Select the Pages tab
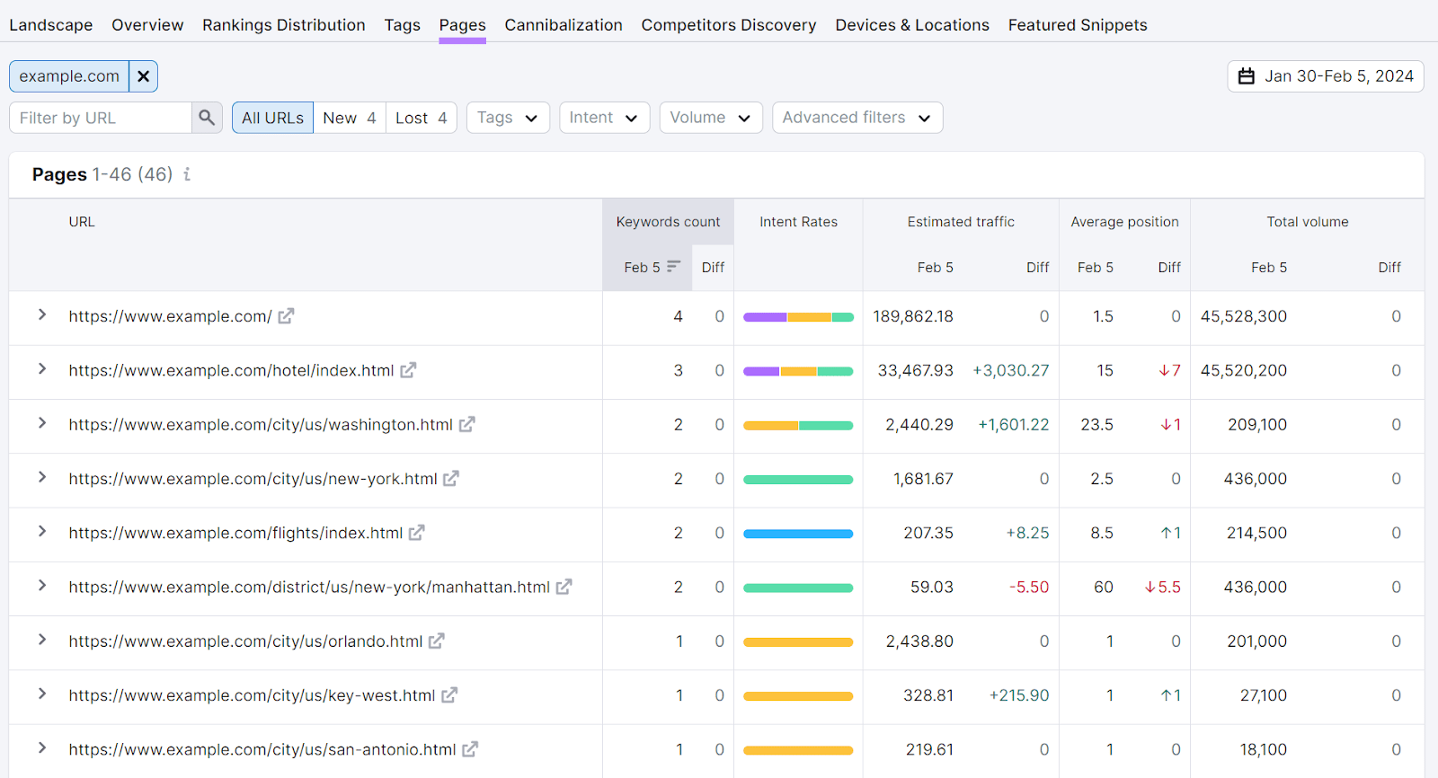The image size is (1438, 778). click(463, 25)
